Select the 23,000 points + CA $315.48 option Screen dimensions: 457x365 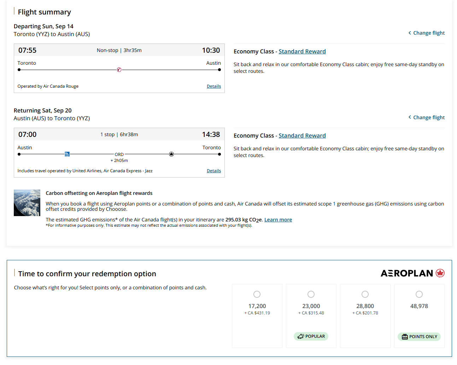(311, 294)
